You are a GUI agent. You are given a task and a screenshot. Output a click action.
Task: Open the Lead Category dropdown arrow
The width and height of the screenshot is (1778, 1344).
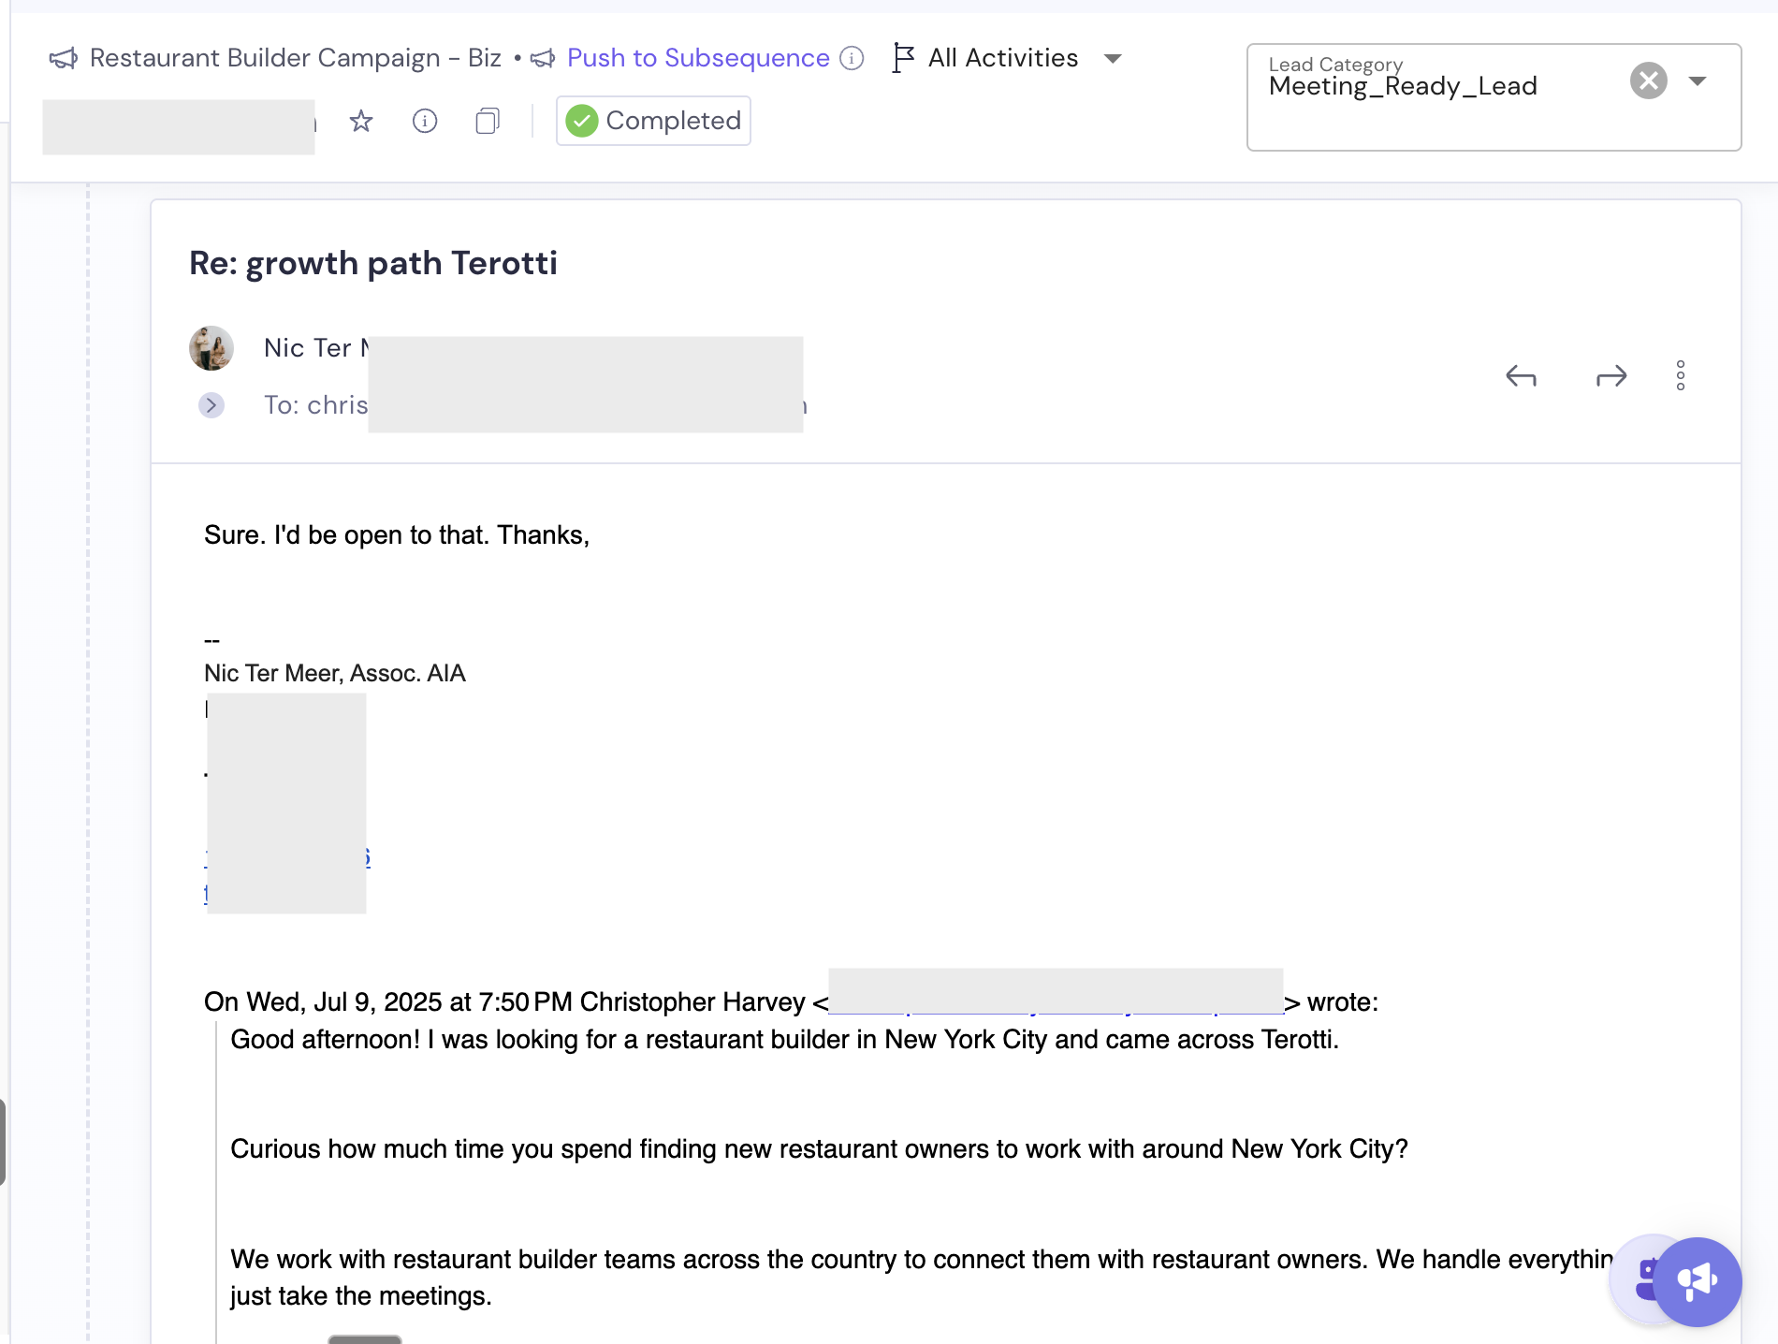(x=1698, y=80)
